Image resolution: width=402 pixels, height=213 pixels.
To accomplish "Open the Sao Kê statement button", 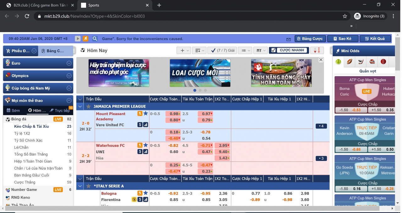I will click(x=343, y=39).
